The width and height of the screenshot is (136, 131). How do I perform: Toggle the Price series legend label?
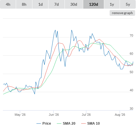[x=47, y=124]
